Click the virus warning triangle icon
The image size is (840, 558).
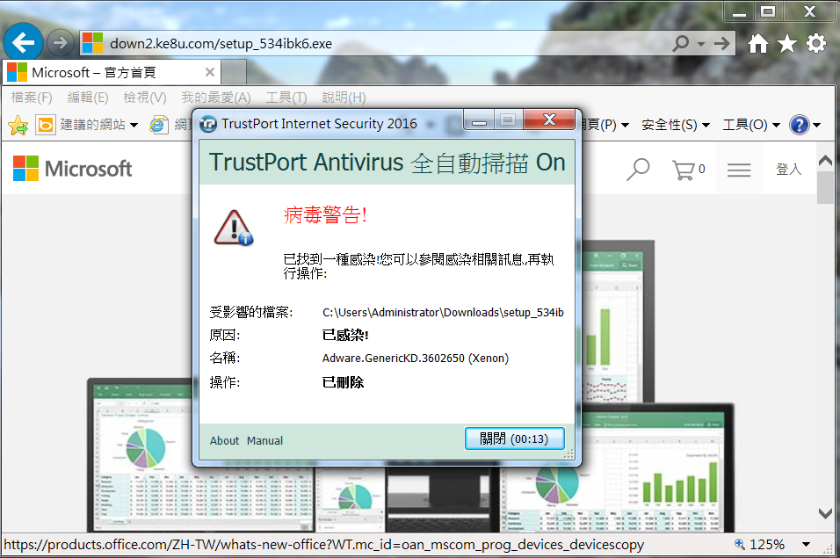234,228
